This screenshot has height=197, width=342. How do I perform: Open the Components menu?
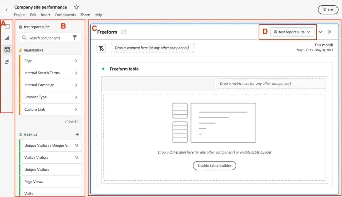pyautogui.click(x=65, y=15)
